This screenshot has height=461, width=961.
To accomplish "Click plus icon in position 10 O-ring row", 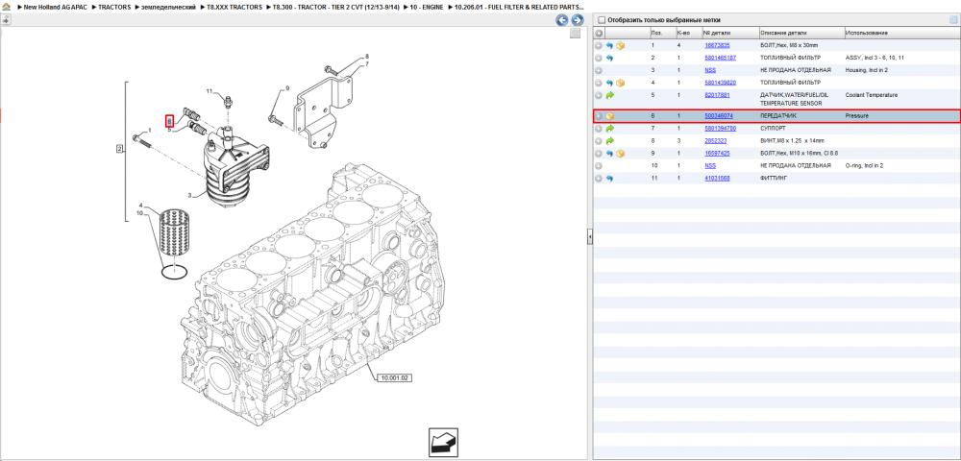I will 599,165.
